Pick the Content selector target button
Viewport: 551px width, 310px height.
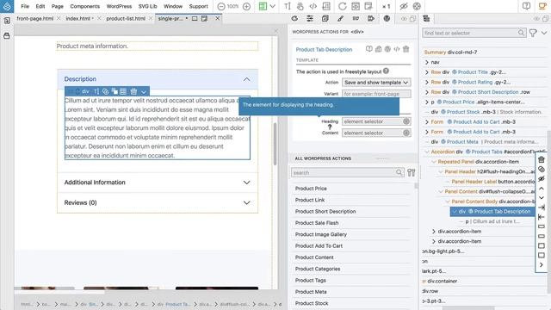click(x=406, y=133)
